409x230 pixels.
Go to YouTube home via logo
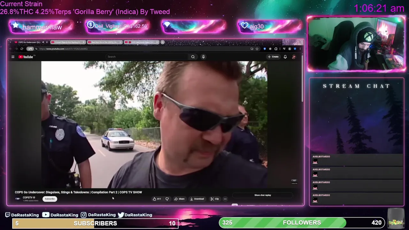(x=26, y=57)
